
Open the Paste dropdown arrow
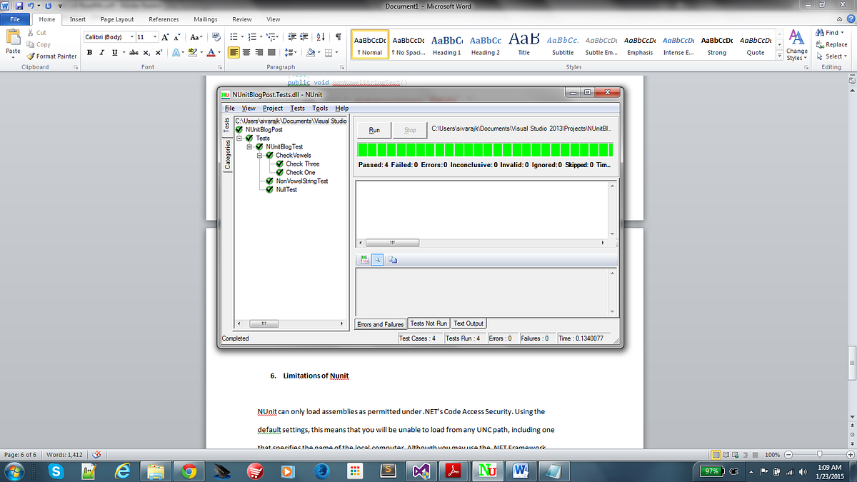click(13, 59)
